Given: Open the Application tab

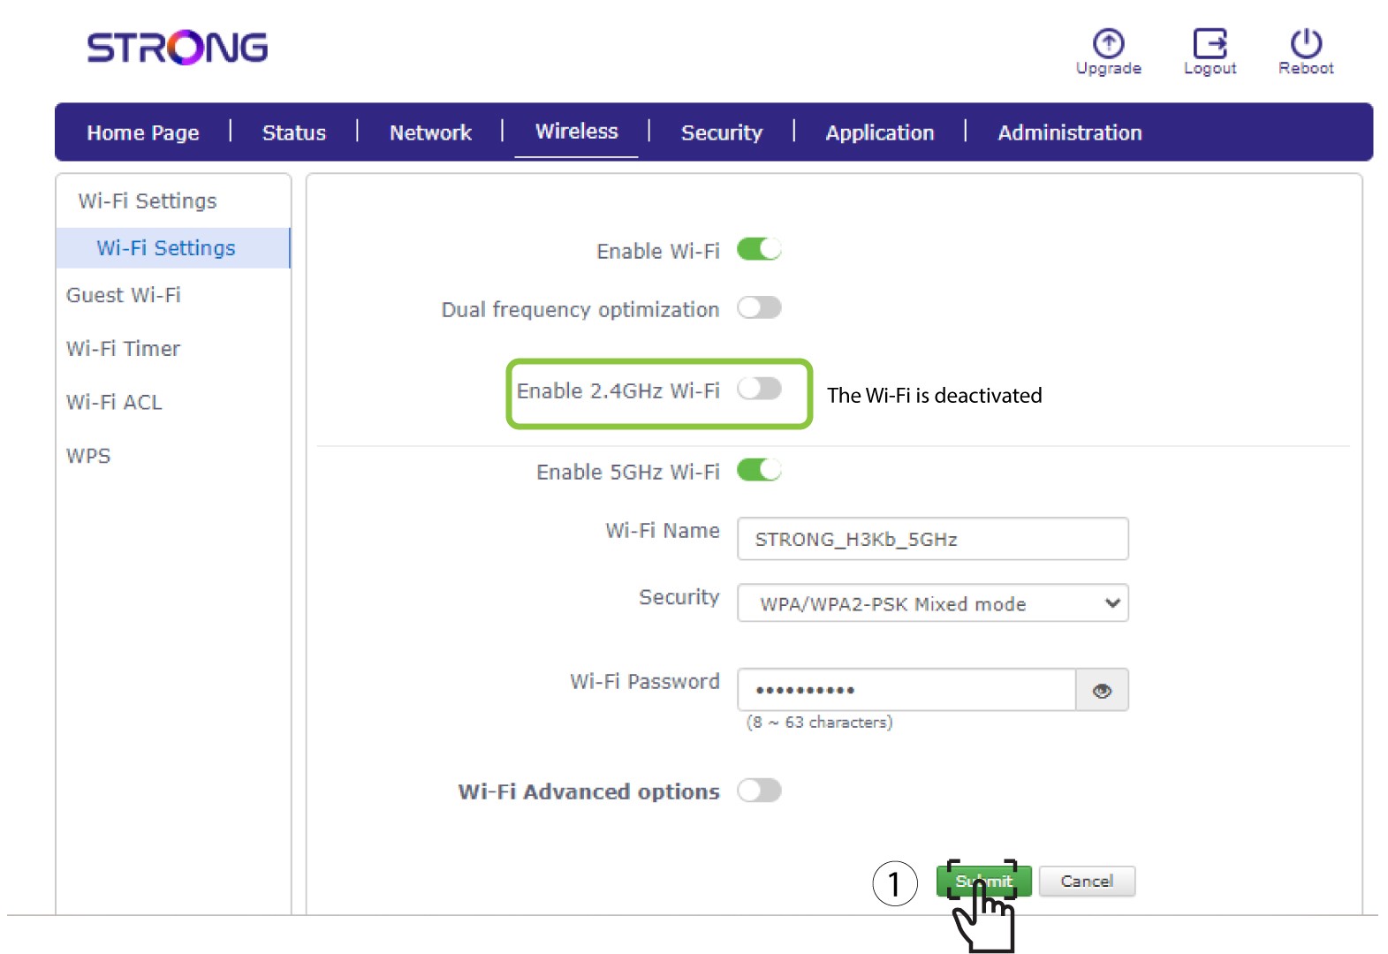Looking at the screenshot, I should point(880,132).
